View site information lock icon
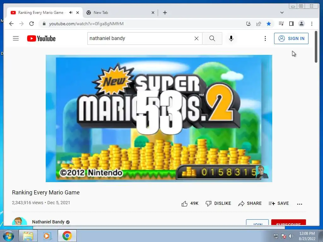The image size is (323, 242). 44,24
